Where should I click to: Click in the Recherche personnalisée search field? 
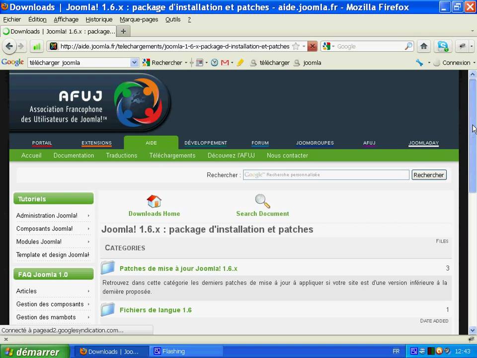tap(326, 175)
